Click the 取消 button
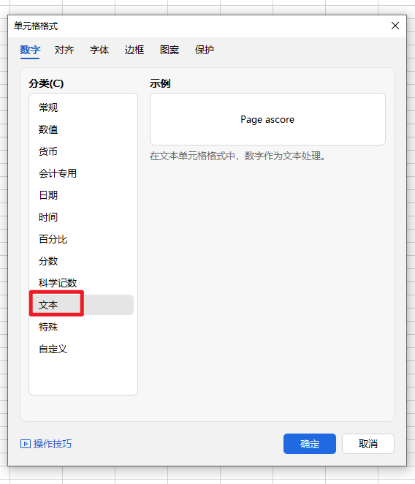This screenshot has height=484, width=415. point(368,444)
